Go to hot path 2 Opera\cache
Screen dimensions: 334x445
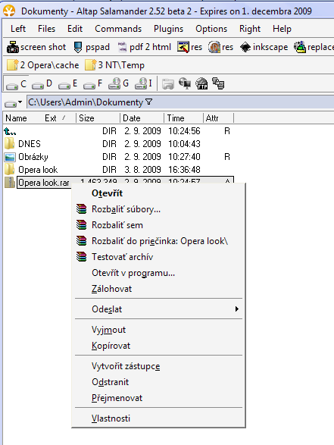click(x=42, y=65)
